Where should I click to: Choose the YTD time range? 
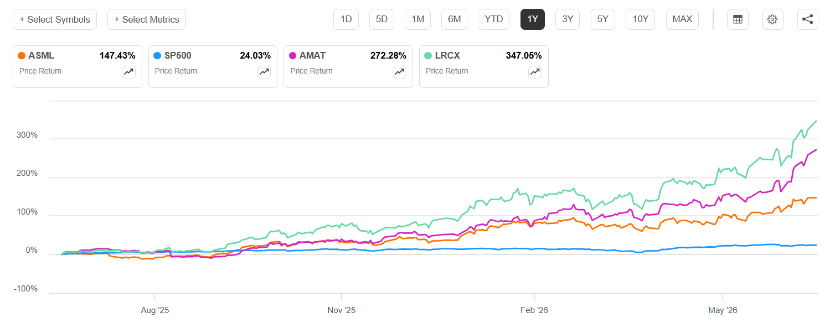click(494, 19)
